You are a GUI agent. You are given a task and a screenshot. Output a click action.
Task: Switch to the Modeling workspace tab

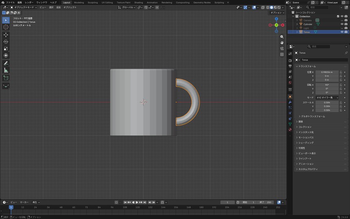click(x=79, y=2)
